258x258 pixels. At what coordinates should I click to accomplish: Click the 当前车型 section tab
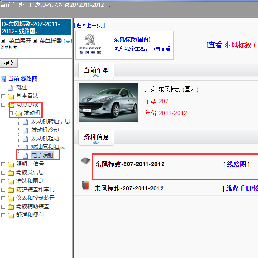[96, 71]
